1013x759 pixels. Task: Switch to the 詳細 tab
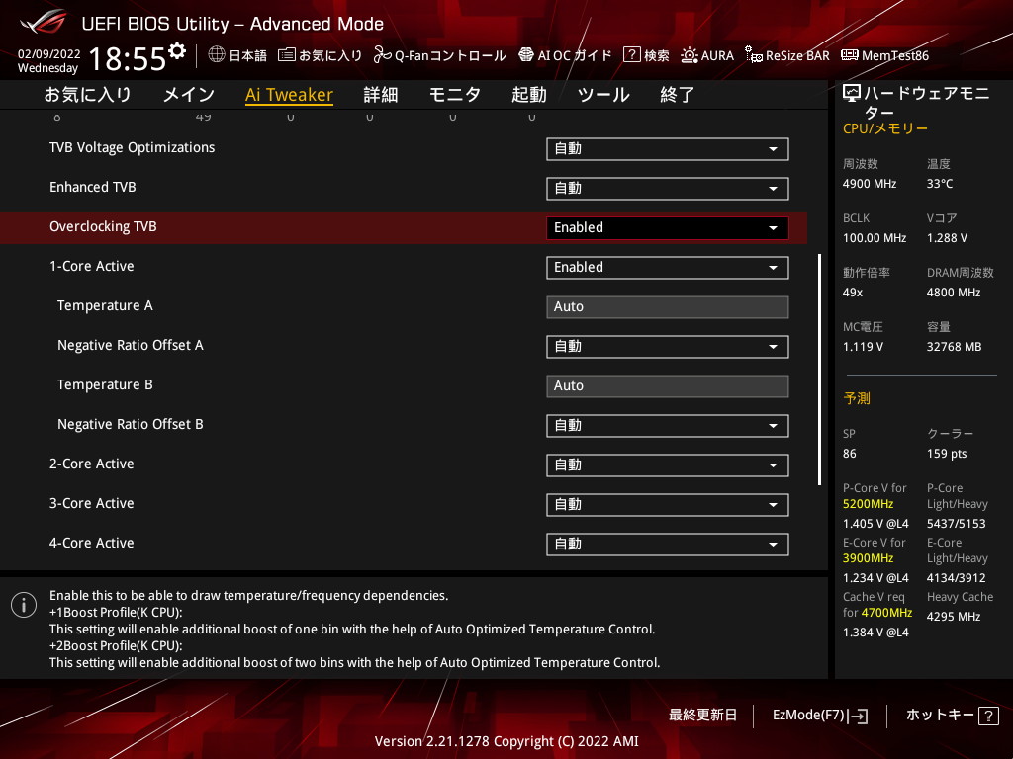[381, 95]
